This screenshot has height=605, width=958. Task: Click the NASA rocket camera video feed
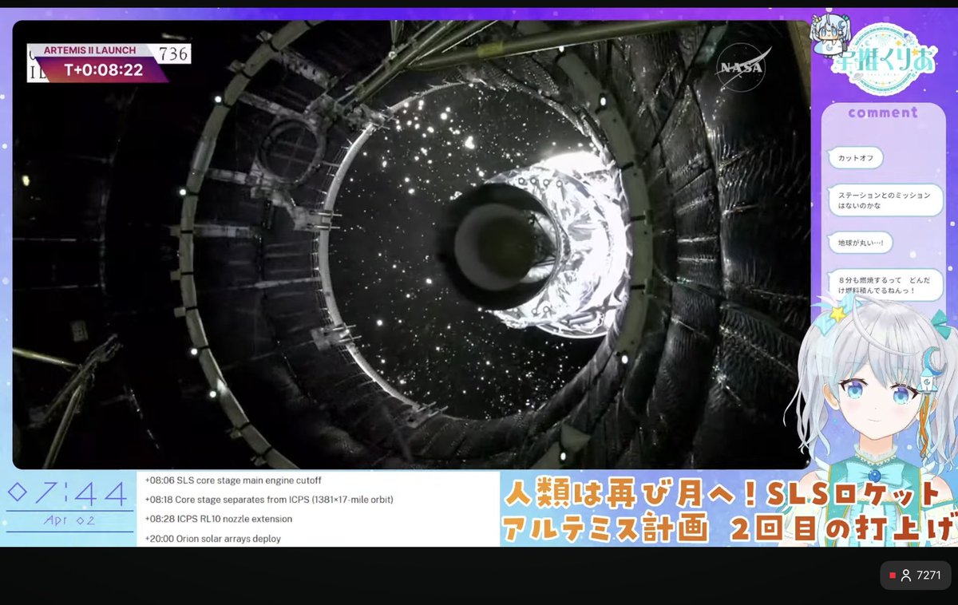coord(411,244)
